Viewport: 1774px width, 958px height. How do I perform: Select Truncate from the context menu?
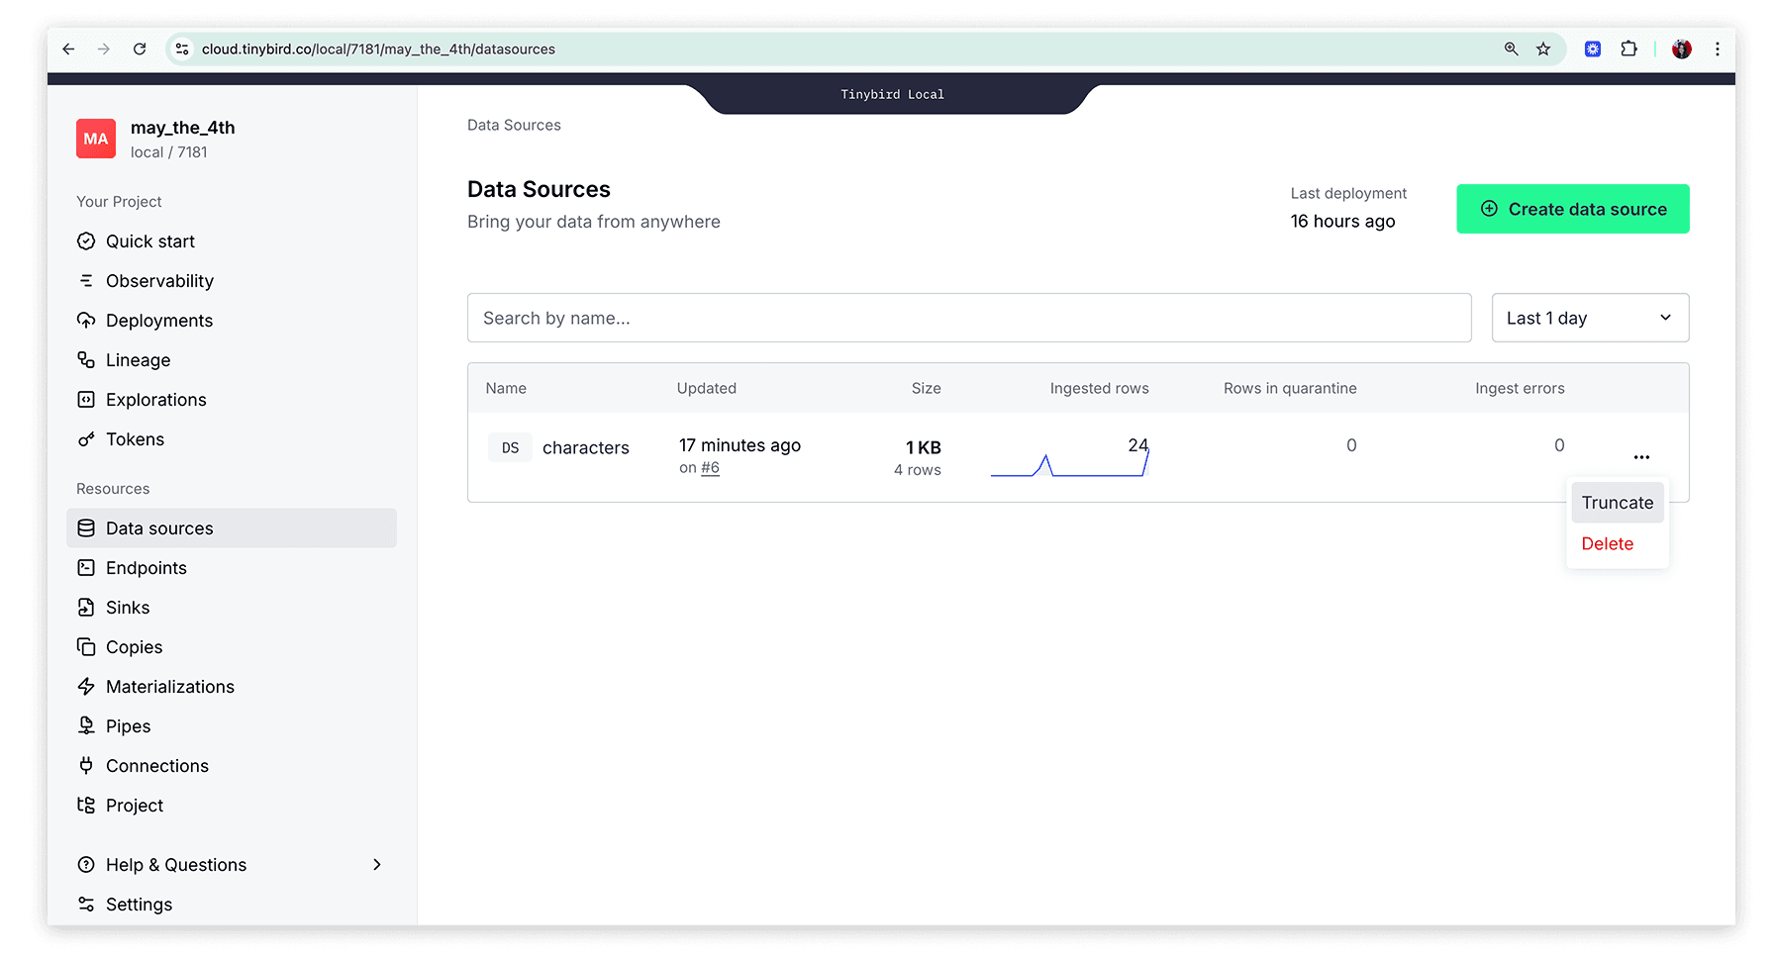(x=1617, y=503)
